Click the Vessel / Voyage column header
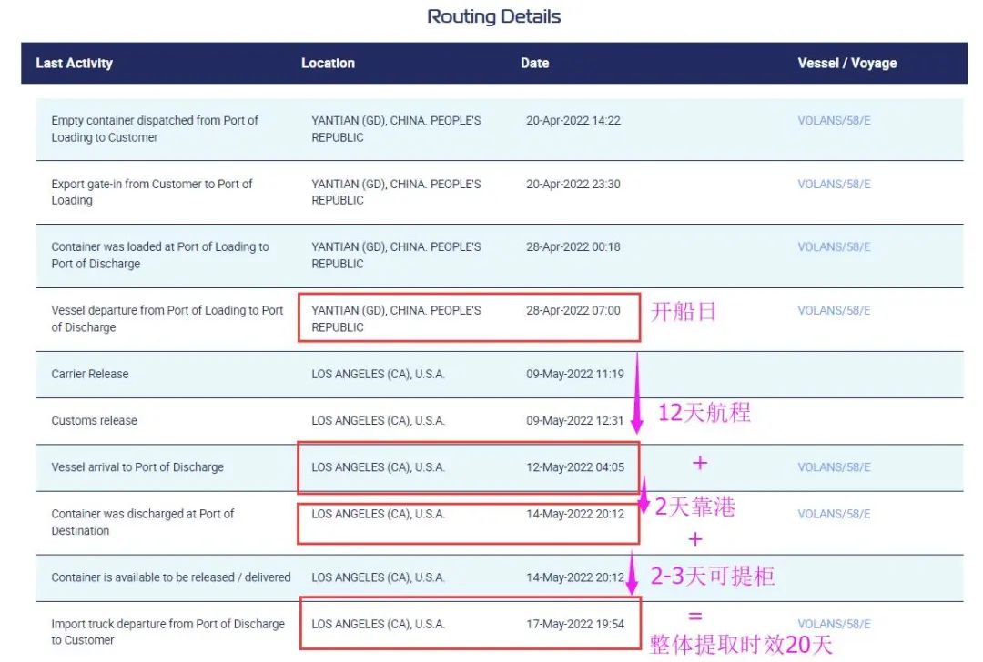The image size is (983, 662). 846,64
